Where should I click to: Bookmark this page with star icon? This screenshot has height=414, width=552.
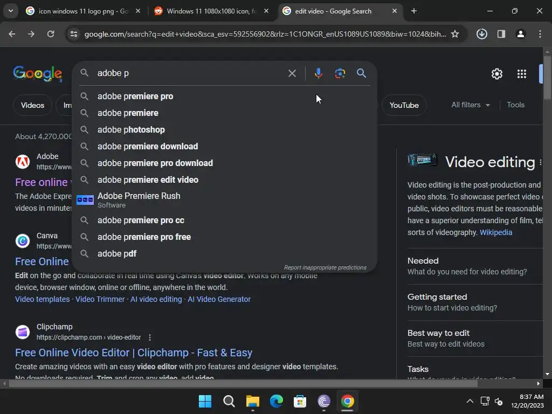pyautogui.click(x=455, y=34)
